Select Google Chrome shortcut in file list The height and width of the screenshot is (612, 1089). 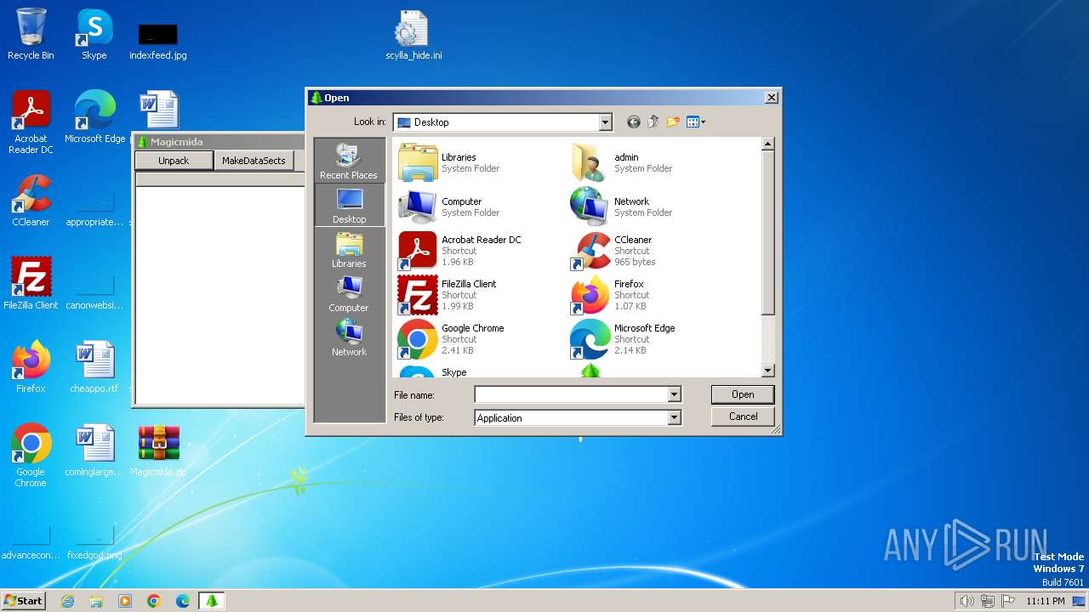[x=452, y=339]
